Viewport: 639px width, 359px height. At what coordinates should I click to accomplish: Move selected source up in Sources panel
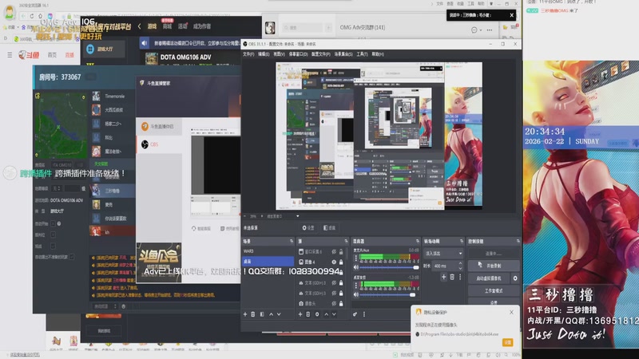[x=326, y=314]
